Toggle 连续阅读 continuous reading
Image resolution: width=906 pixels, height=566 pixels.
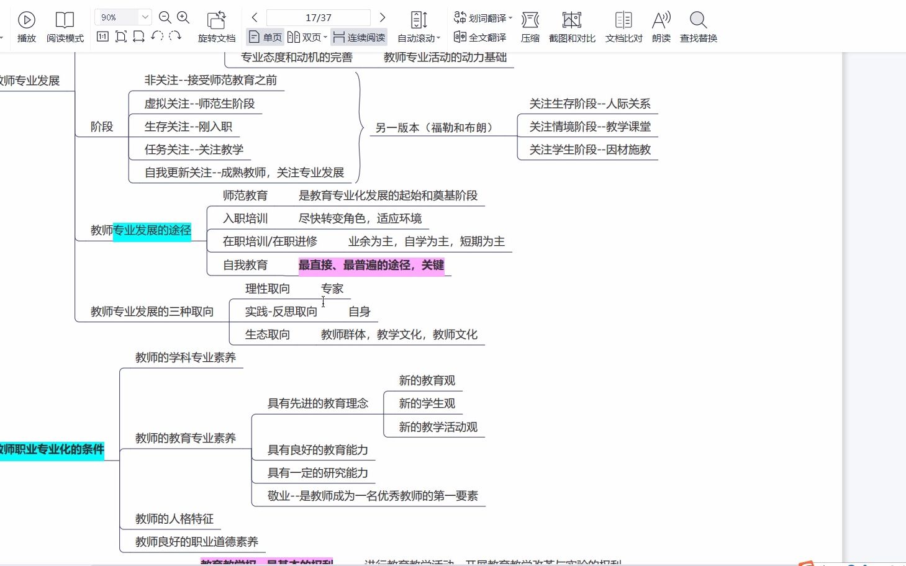tap(359, 37)
